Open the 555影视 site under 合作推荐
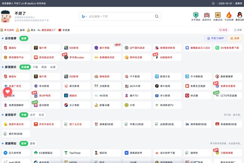 point(76,48)
